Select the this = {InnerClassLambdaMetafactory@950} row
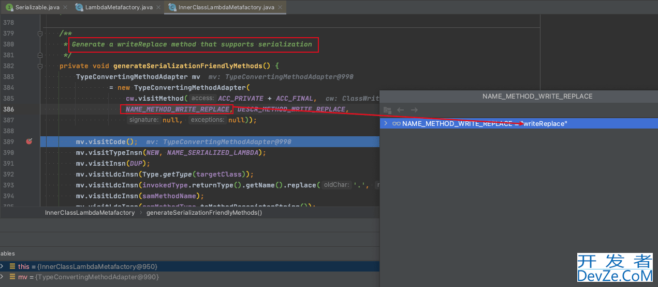This screenshot has height=287, width=658. point(189,266)
